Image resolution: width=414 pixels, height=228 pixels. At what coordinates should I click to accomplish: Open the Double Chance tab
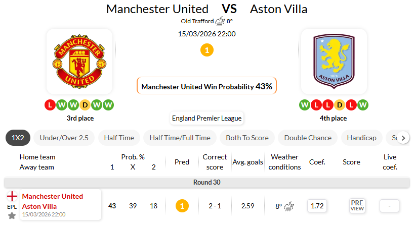308,138
